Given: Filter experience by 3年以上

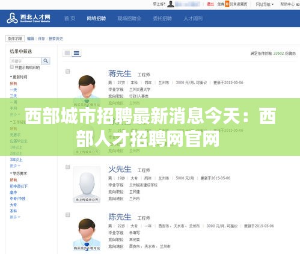Looking at the screenshot, I should 16,160.
